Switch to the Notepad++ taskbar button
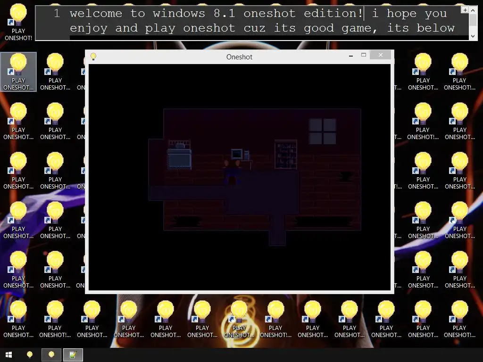 point(73,355)
